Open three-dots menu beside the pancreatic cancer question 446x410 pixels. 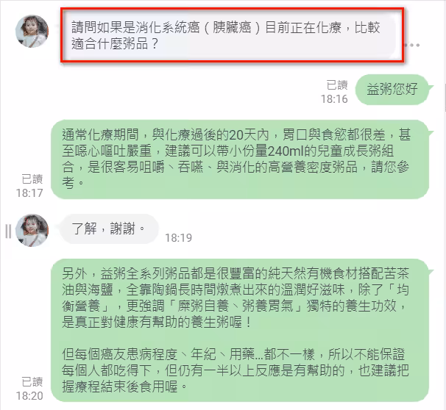(412, 45)
